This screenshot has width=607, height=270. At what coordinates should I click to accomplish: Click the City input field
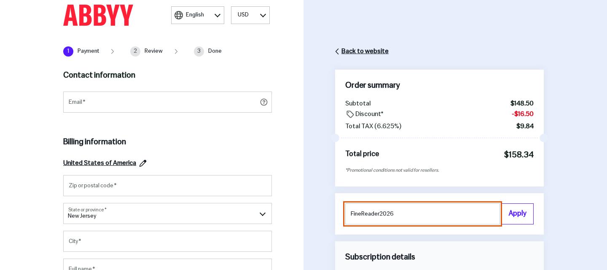click(x=167, y=241)
